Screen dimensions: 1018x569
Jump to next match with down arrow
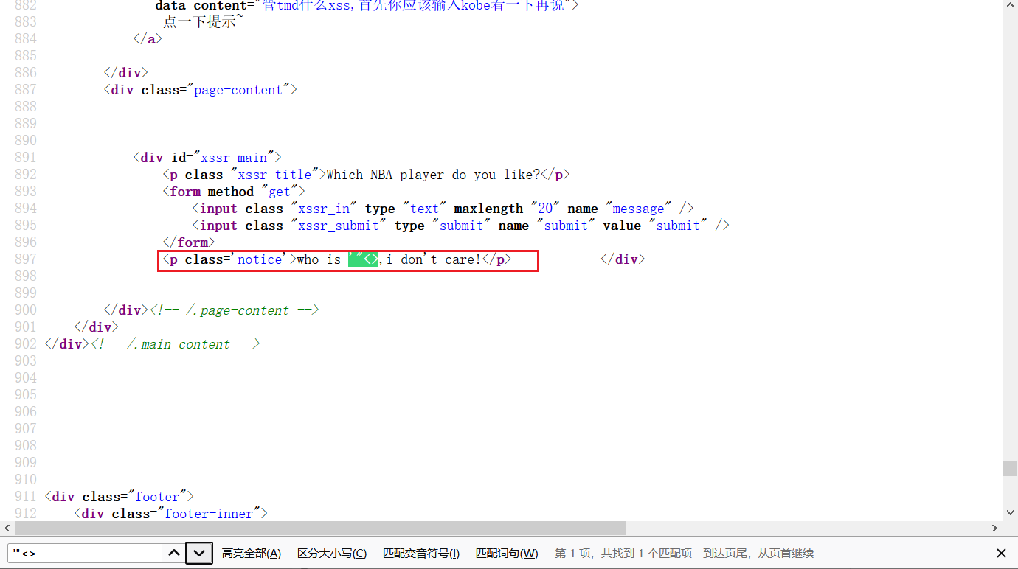click(199, 553)
